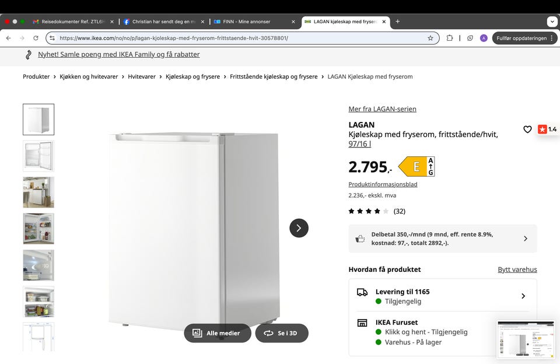Open browser extensions puzzle icon
560x364 pixels.
450,38
